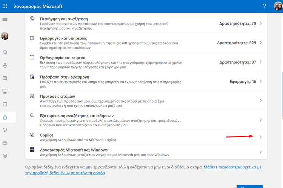The width and height of the screenshot is (283, 188).
Task: Select the security shield sidebar icon
Action: pos(5,104)
